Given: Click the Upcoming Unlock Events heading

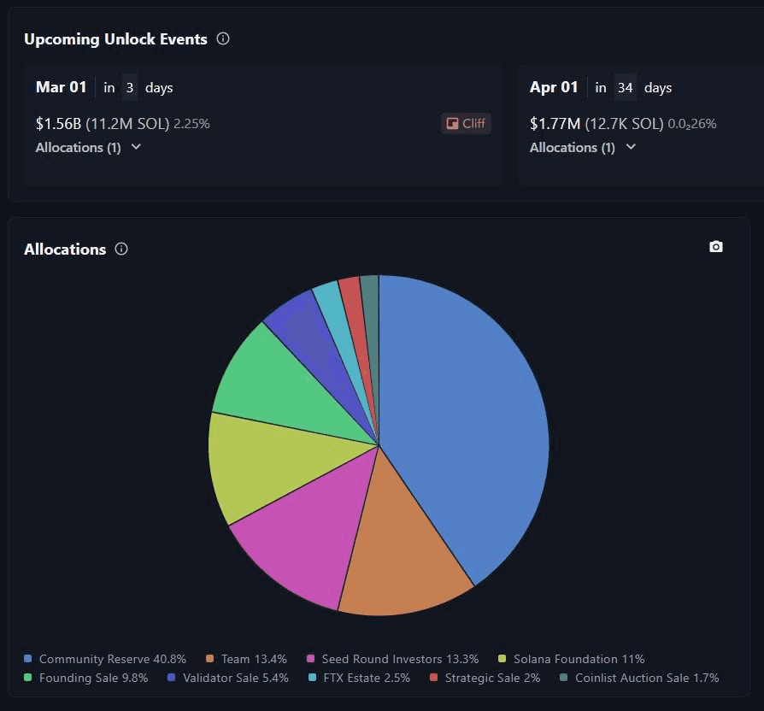Looking at the screenshot, I should tap(115, 39).
